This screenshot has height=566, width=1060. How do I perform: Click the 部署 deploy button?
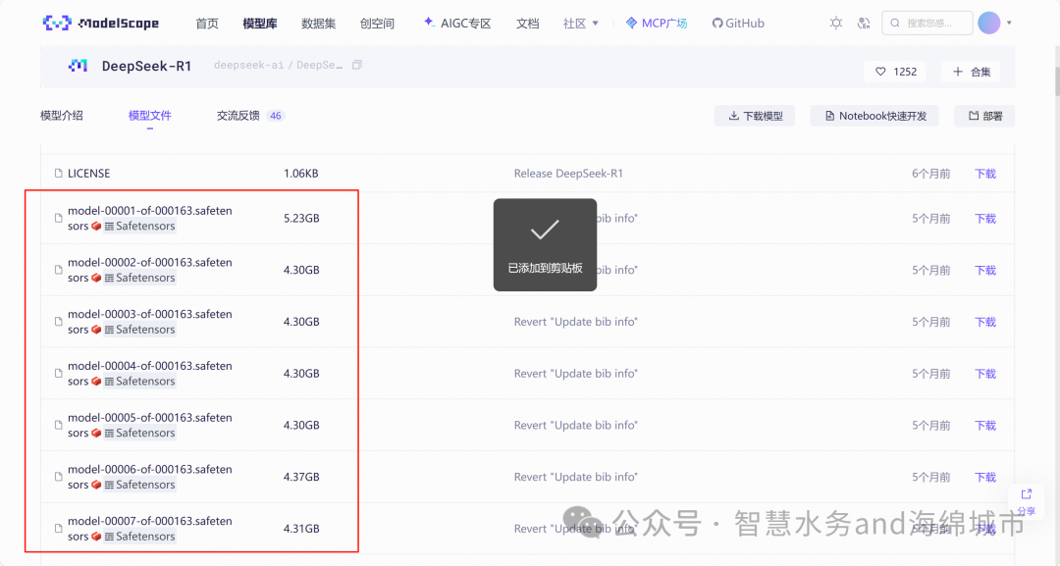point(984,116)
